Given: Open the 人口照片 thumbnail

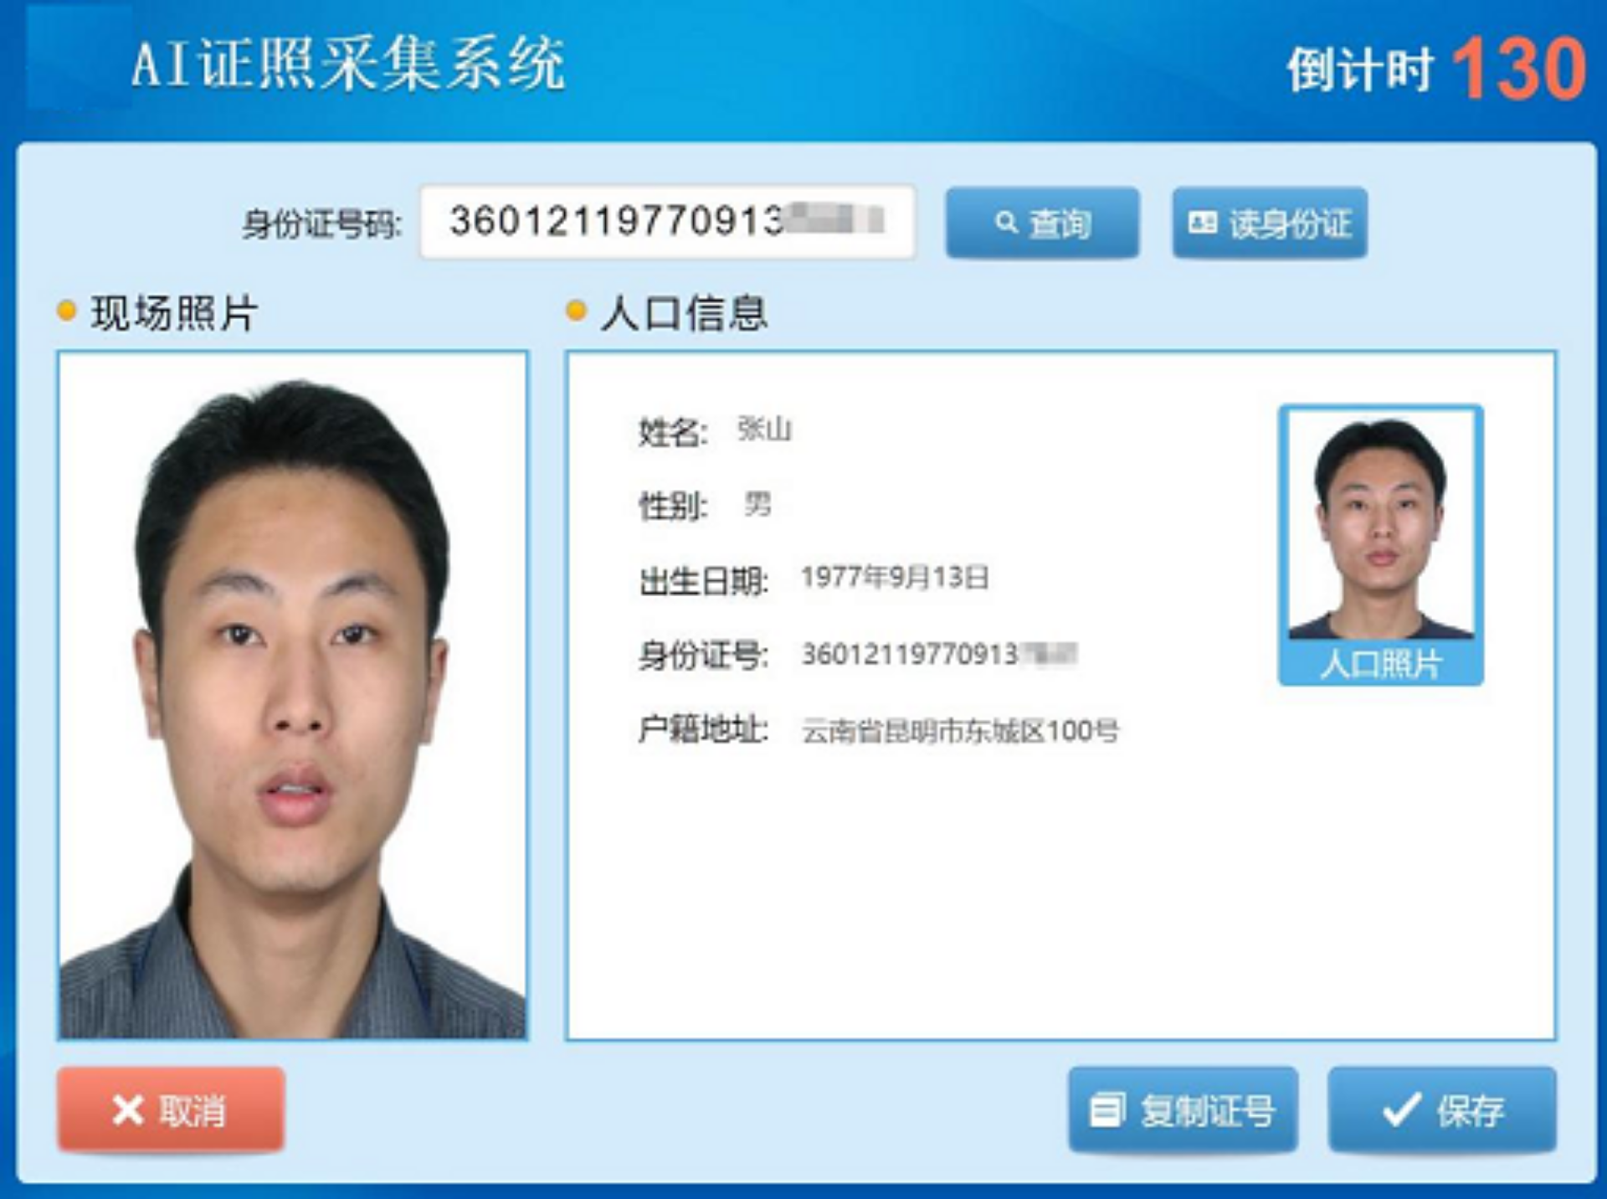Looking at the screenshot, I should pos(1381,526).
